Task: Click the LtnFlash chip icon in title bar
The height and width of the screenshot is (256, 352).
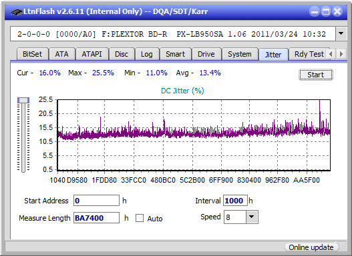Action: point(16,11)
